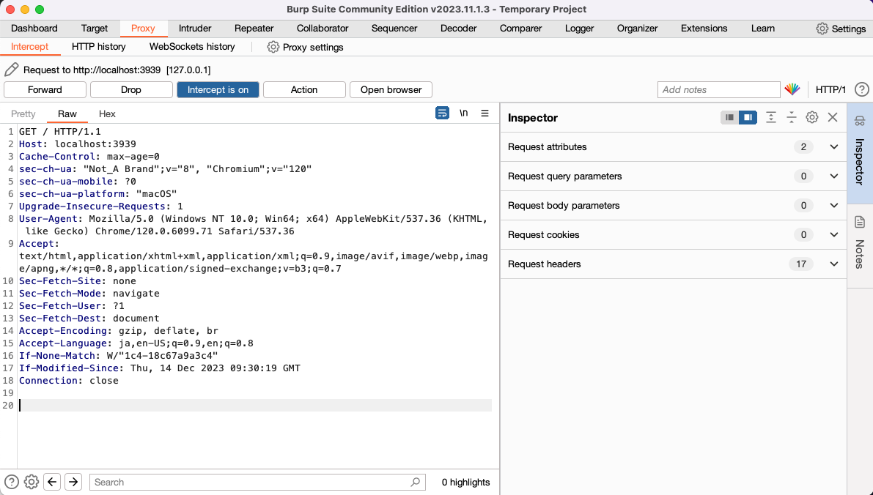Click the Connection: close line
Viewport: 873px width, 495px height.
coord(68,381)
